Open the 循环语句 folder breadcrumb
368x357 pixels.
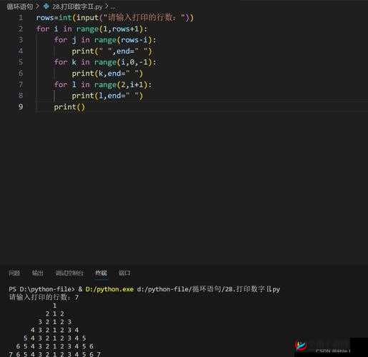point(19,6)
